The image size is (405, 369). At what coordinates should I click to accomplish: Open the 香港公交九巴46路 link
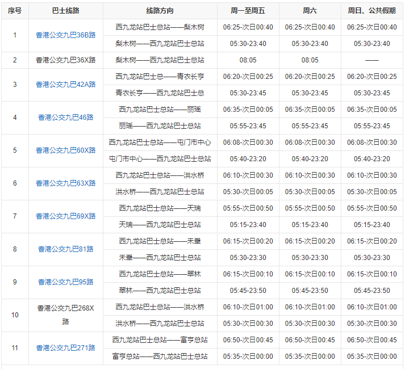point(65,118)
